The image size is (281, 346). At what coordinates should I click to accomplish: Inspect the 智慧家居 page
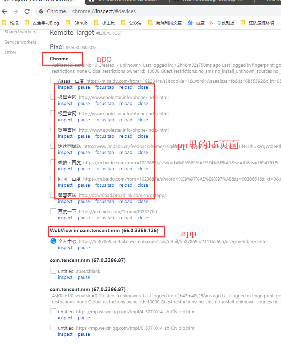[x=65, y=202]
